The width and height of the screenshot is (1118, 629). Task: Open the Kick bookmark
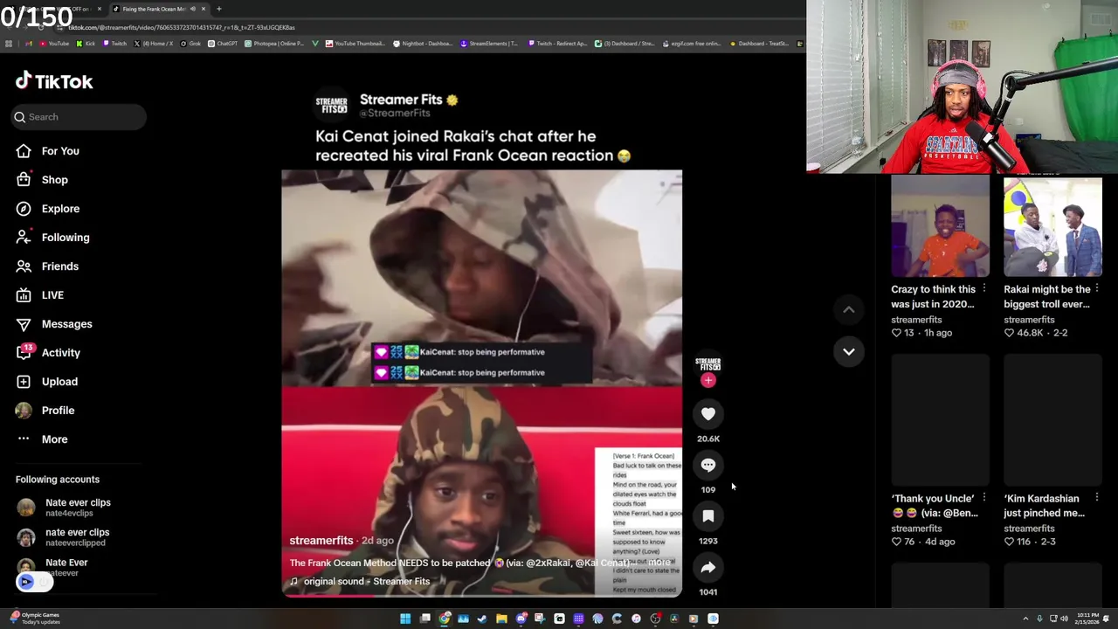tap(86, 44)
